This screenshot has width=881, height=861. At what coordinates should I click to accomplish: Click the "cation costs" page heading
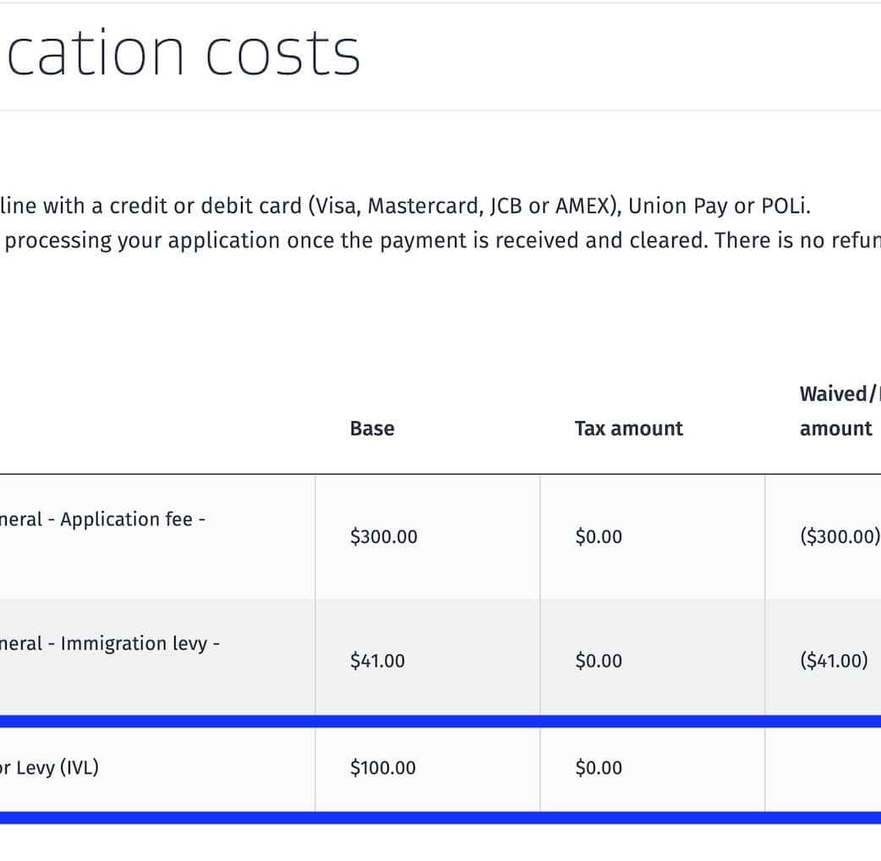(x=182, y=53)
